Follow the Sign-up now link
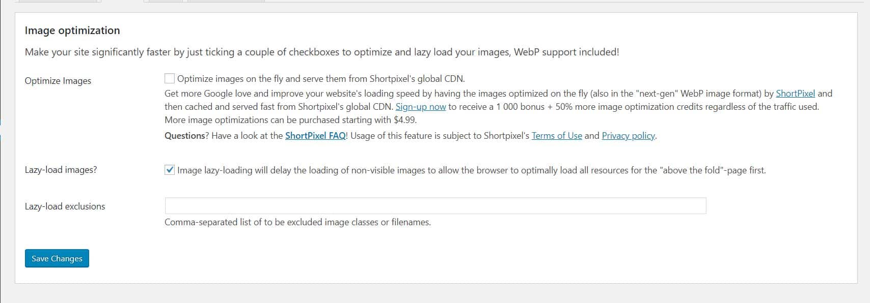Viewport: 870px width, 303px height. point(421,107)
